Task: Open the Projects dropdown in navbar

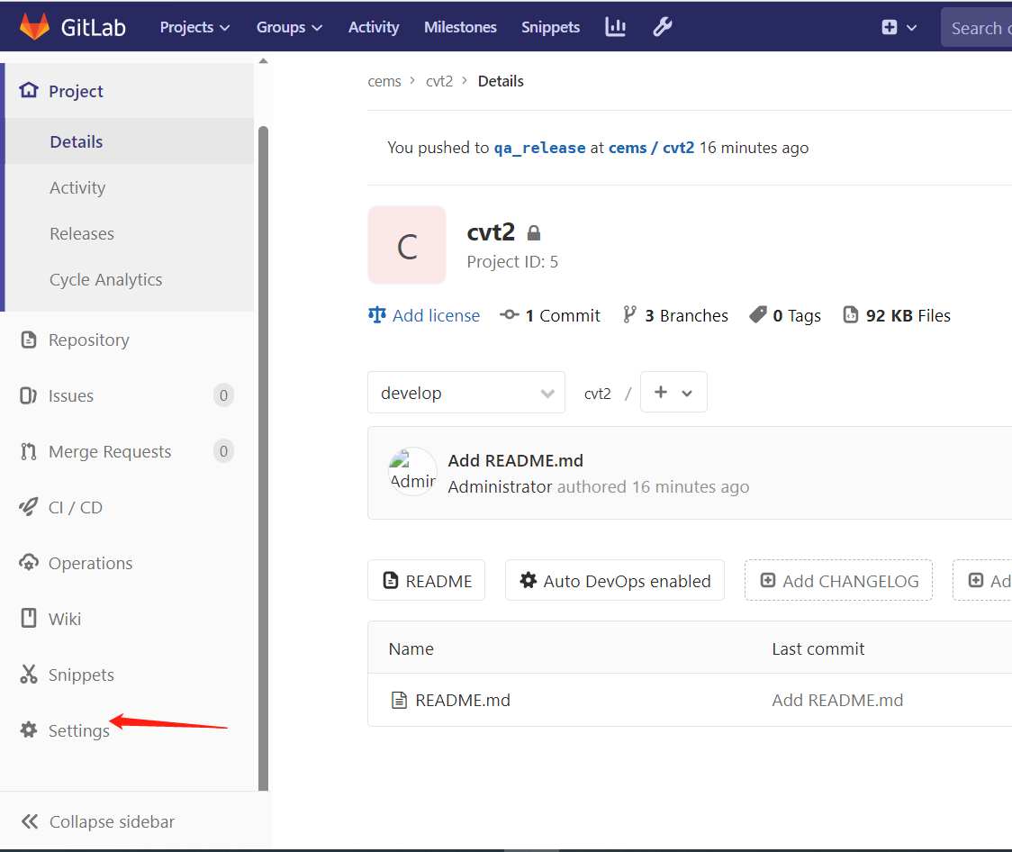Action: [194, 27]
